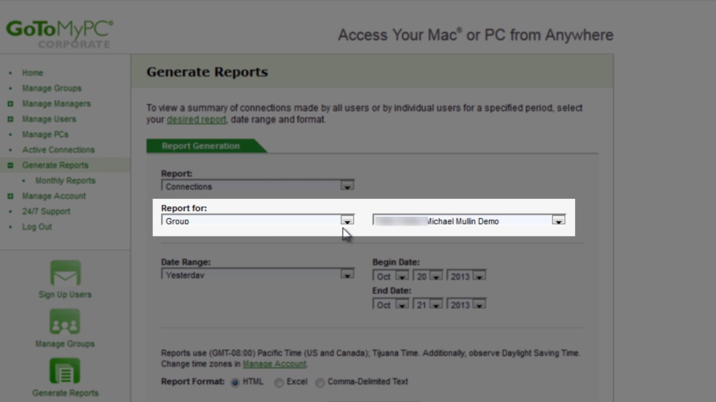The height and width of the screenshot is (402, 716).
Task: Click Sign Up Users label
Action: pyautogui.click(x=65, y=294)
